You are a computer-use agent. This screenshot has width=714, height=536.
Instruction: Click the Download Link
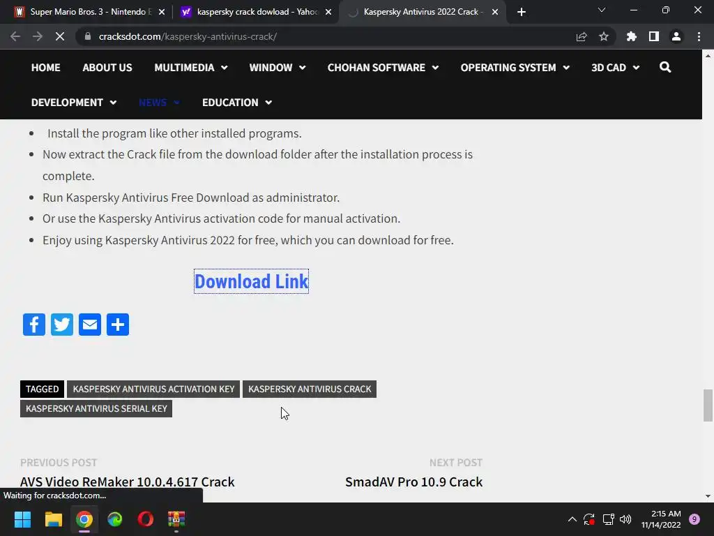pos(251,281)
